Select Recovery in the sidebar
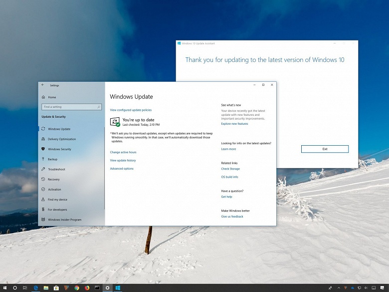 pos(71,179)
